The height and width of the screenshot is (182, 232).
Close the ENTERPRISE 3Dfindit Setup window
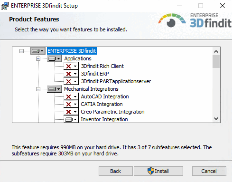pos(223,6)
